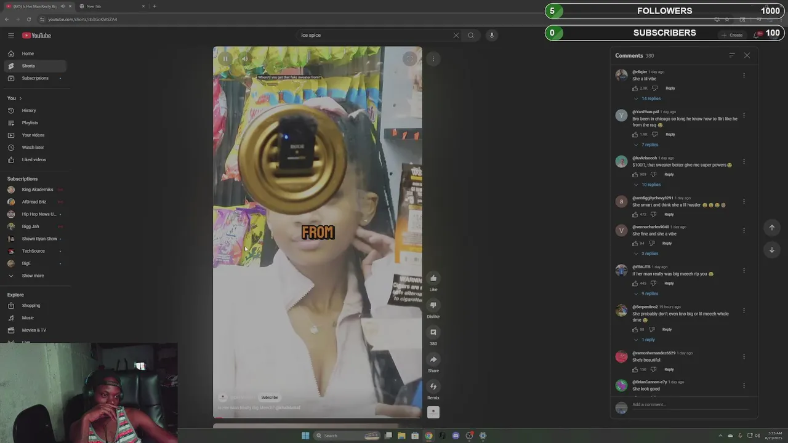
Task: Expand 7 replies under @YanPhan-p4l
Action: click(x=647, y=145)
